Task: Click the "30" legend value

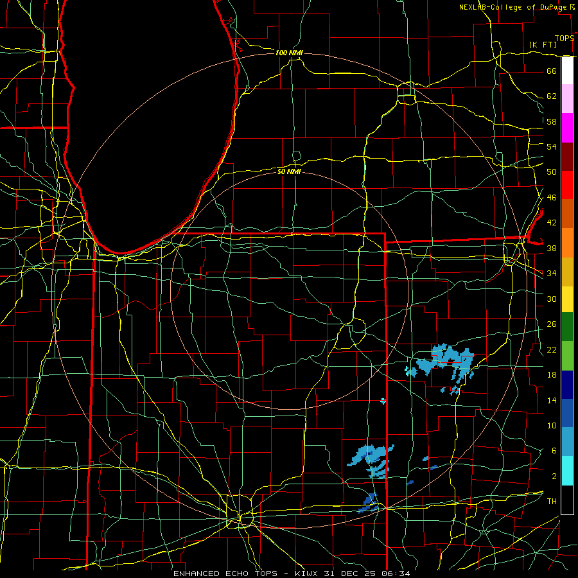Action: [x=552, y=299]
